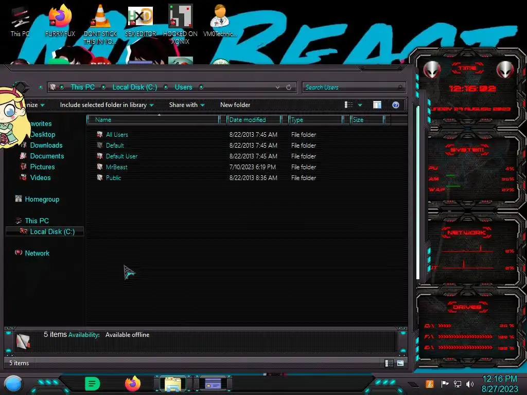Image resolution: width=527 pixels, height=395 pixels.
Task: Click File Explorer taskbar icon
Action: click(x=173, y=384)
